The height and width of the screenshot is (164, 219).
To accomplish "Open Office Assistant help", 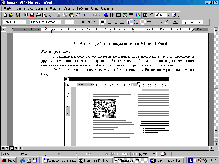I will pos(174,15).
